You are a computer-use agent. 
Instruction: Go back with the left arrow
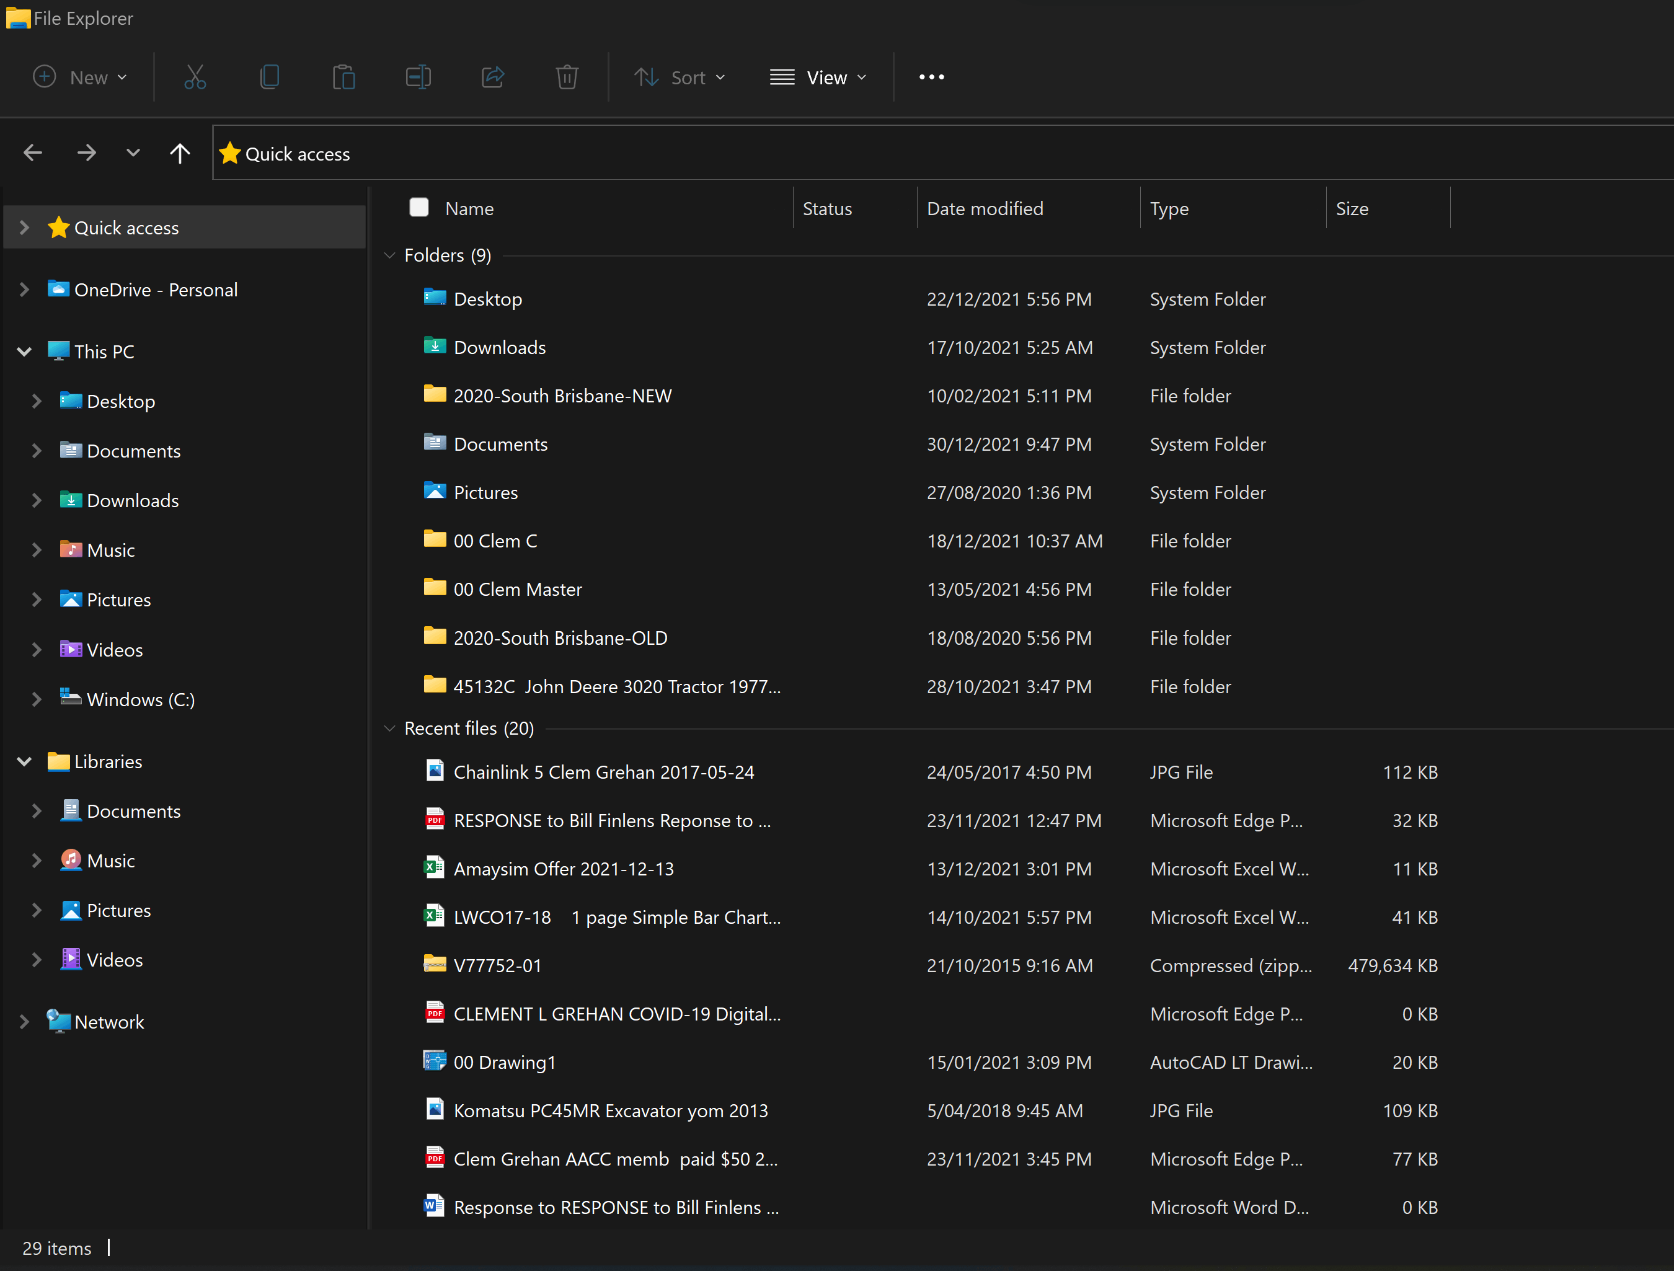[x=32, y=154]
